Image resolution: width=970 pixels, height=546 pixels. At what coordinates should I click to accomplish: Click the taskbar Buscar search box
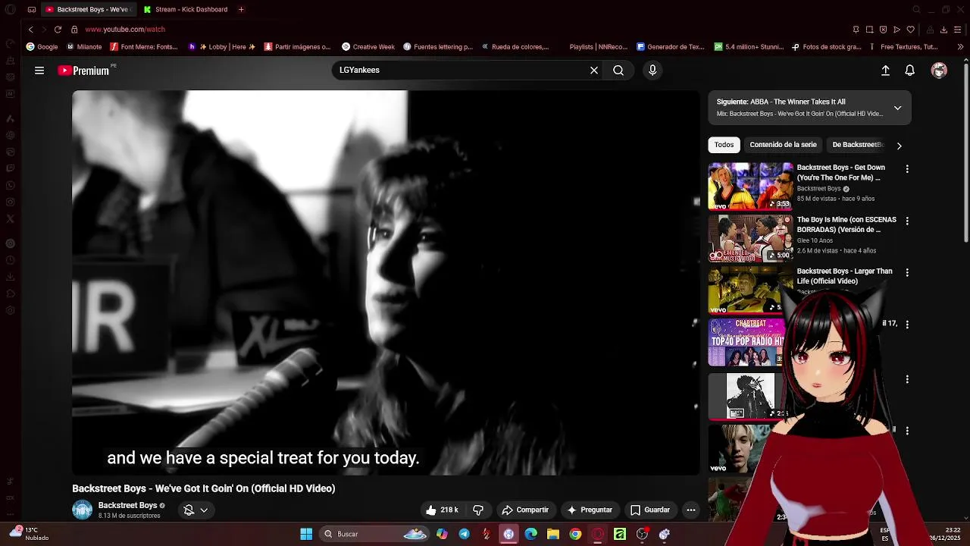(375, 534)
